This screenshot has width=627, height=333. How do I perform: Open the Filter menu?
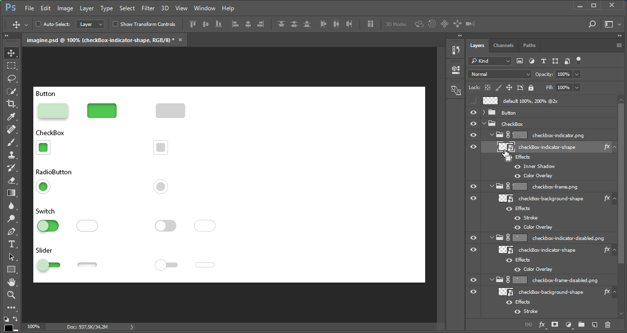click(147, 8)
